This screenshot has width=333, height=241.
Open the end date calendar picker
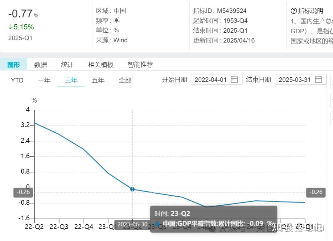pos(319,80)
